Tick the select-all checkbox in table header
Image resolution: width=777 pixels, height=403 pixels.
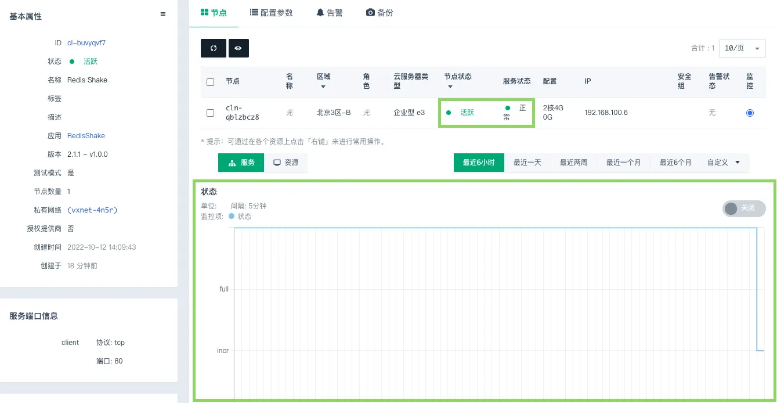click(x=211, y=82)
